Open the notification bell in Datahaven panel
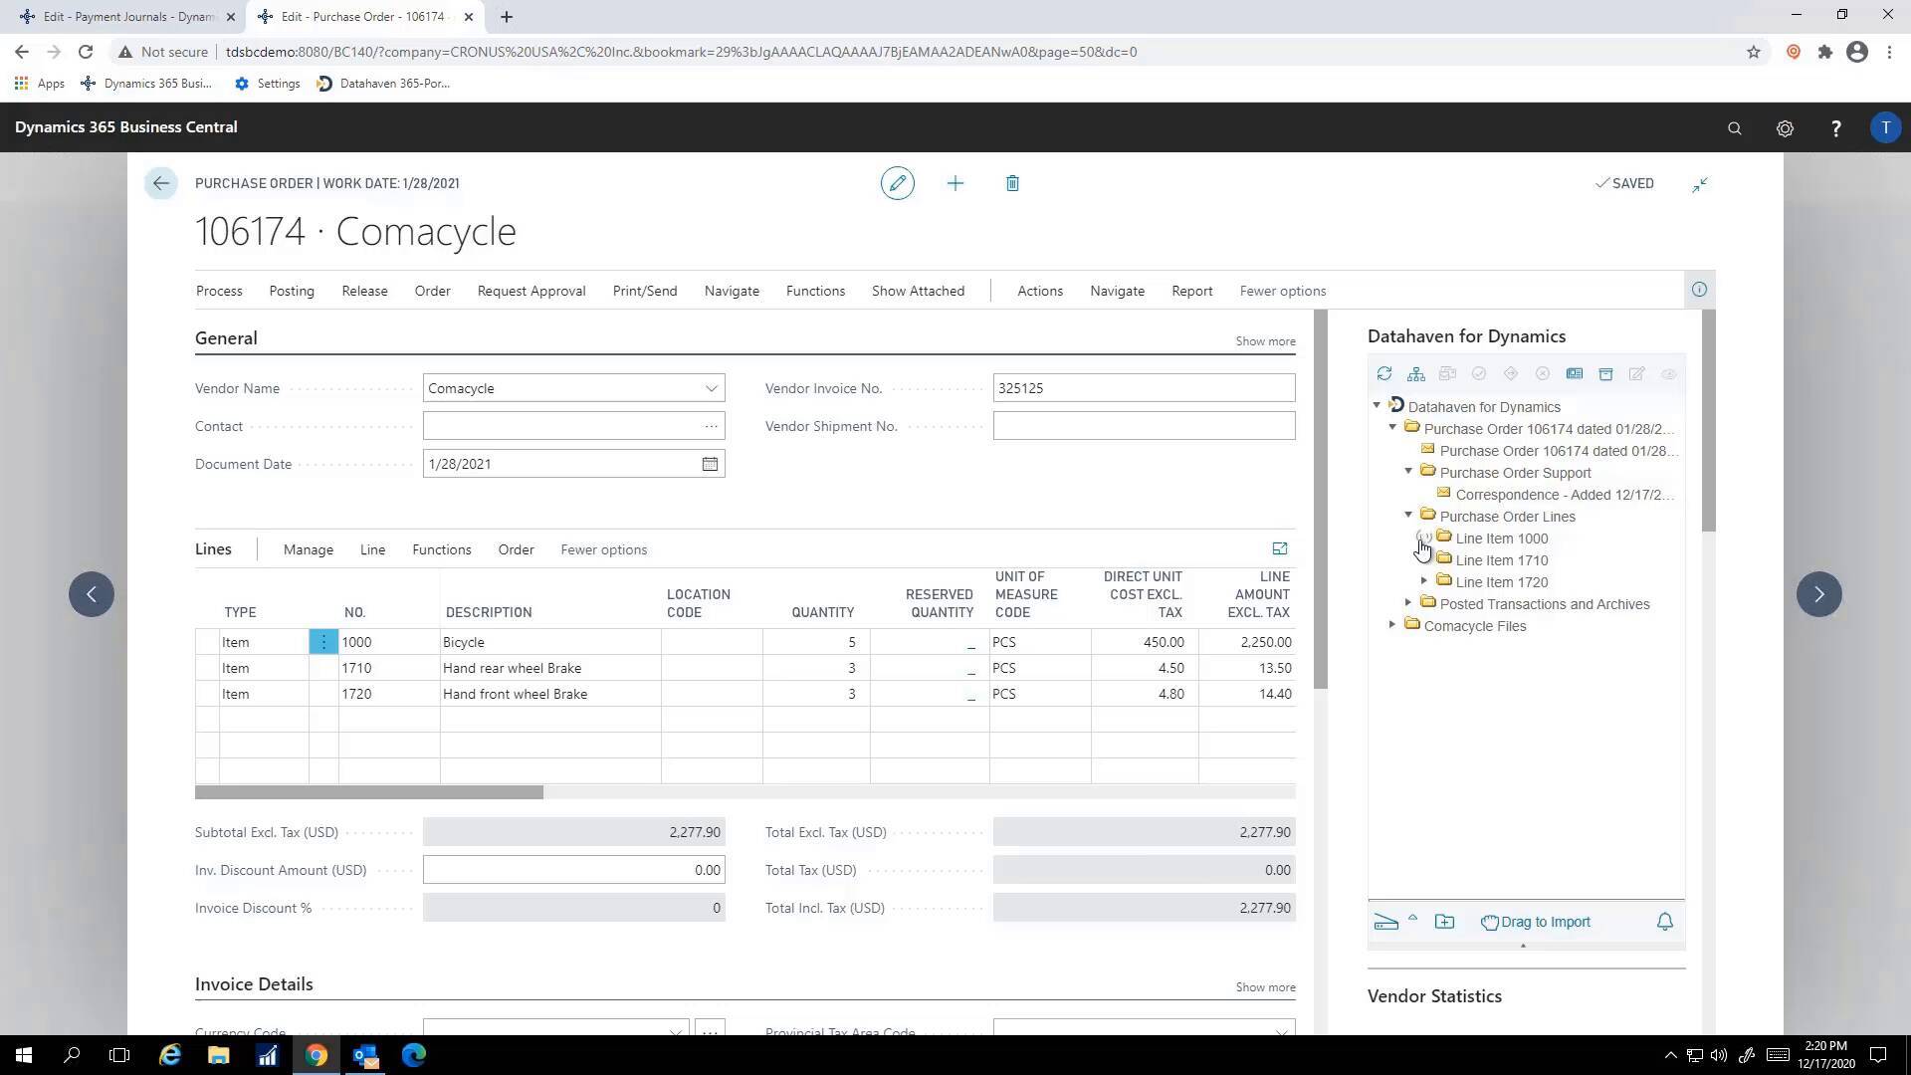This screenshot has height=1075, width=1911. pyautogui.click(x=1665, y=922)
